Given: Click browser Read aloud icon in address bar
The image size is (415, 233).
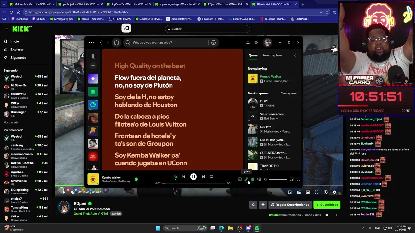Looking at the screenshot, I should click(321, 12).
